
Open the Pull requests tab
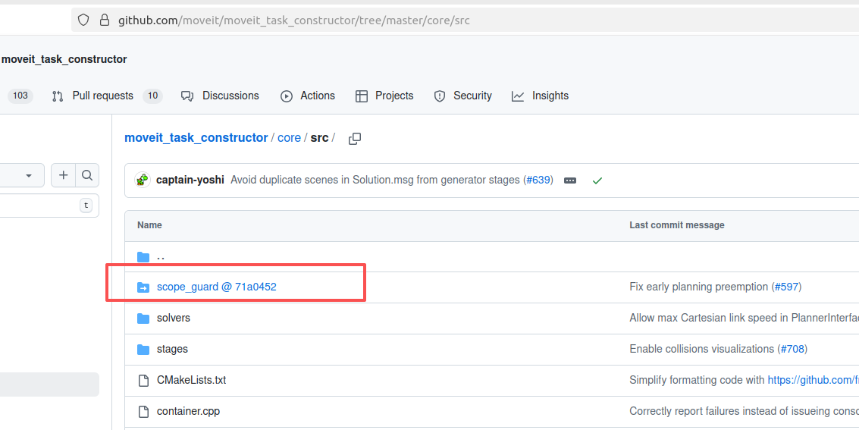point(103,96)
